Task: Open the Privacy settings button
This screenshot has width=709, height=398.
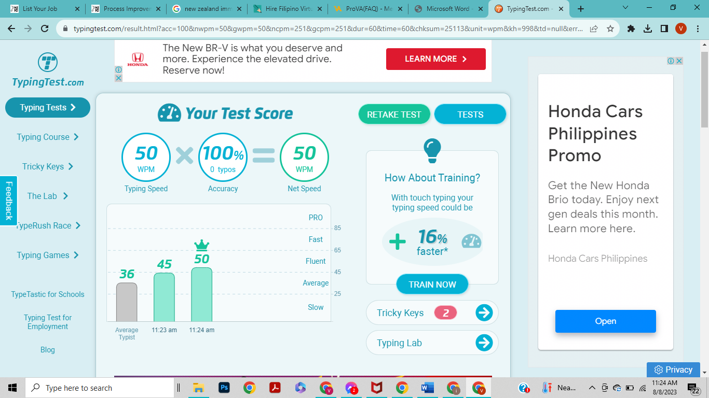Action: click(674, 369)
